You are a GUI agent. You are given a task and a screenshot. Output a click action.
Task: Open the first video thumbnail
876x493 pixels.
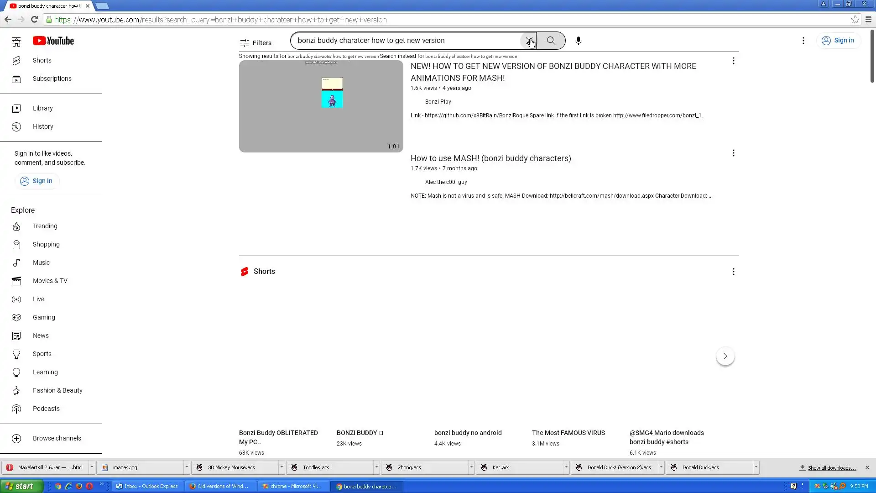pyautogui.click(x=321, y=106)
